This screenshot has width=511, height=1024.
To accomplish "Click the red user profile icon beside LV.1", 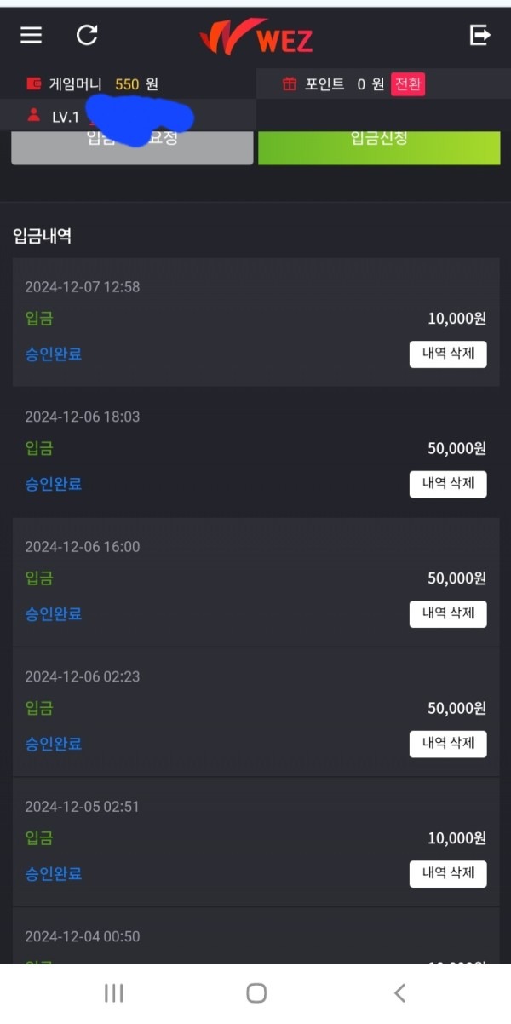I will pos(32,117).
